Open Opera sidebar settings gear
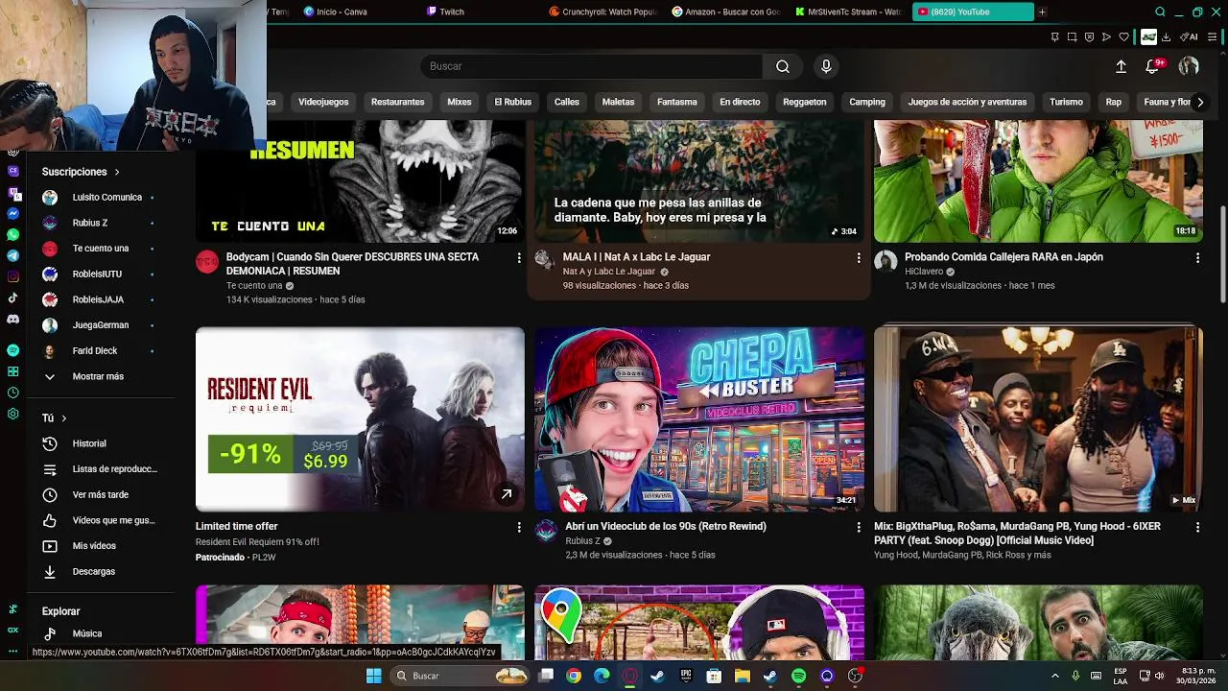Screen dimensions: 1228x691 tap(12, 414)
